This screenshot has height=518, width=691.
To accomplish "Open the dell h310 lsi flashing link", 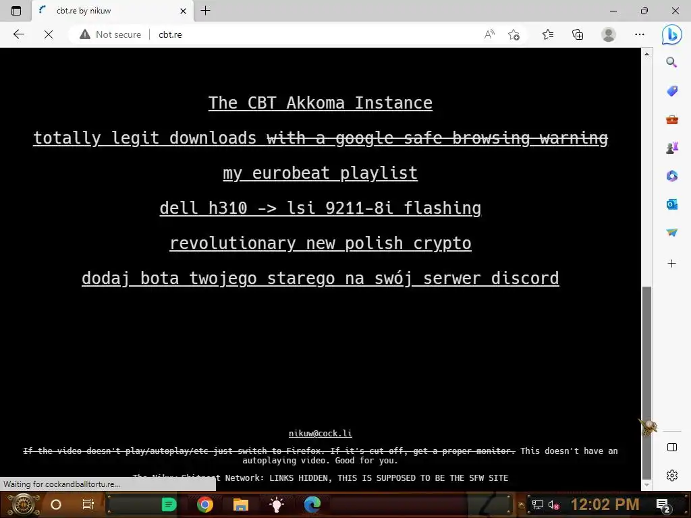I will (x=321, y=208).
